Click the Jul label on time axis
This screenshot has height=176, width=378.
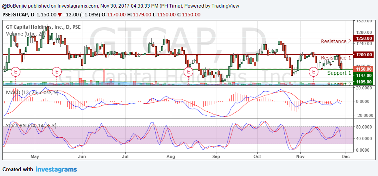click(125, 156)
